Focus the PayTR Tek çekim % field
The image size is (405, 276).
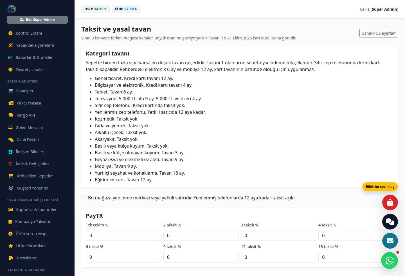123,235
